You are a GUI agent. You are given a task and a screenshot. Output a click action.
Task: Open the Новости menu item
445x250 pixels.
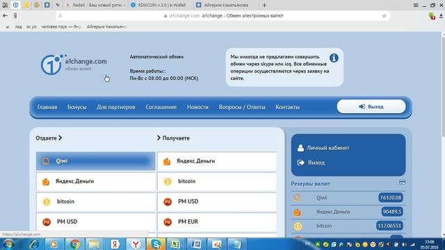197,107
